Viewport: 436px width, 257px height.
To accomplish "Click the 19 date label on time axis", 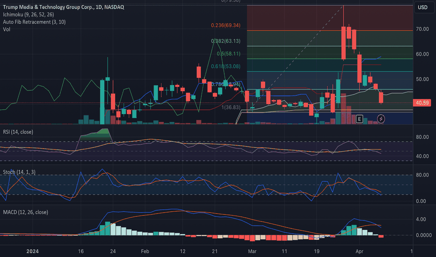I will (316, 251).
